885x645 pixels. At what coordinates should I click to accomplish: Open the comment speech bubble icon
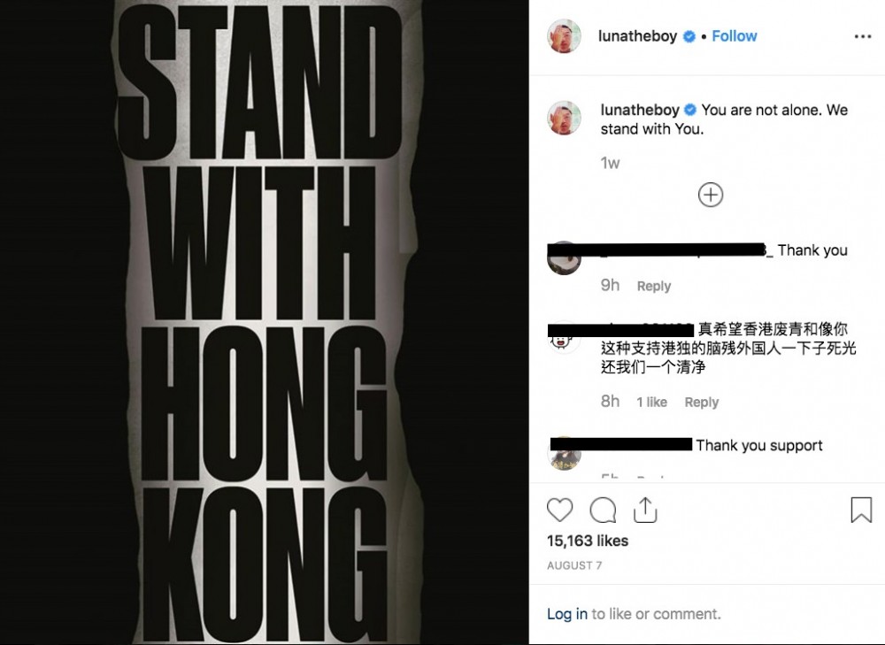pyautogui.click(x=602, y=511)
